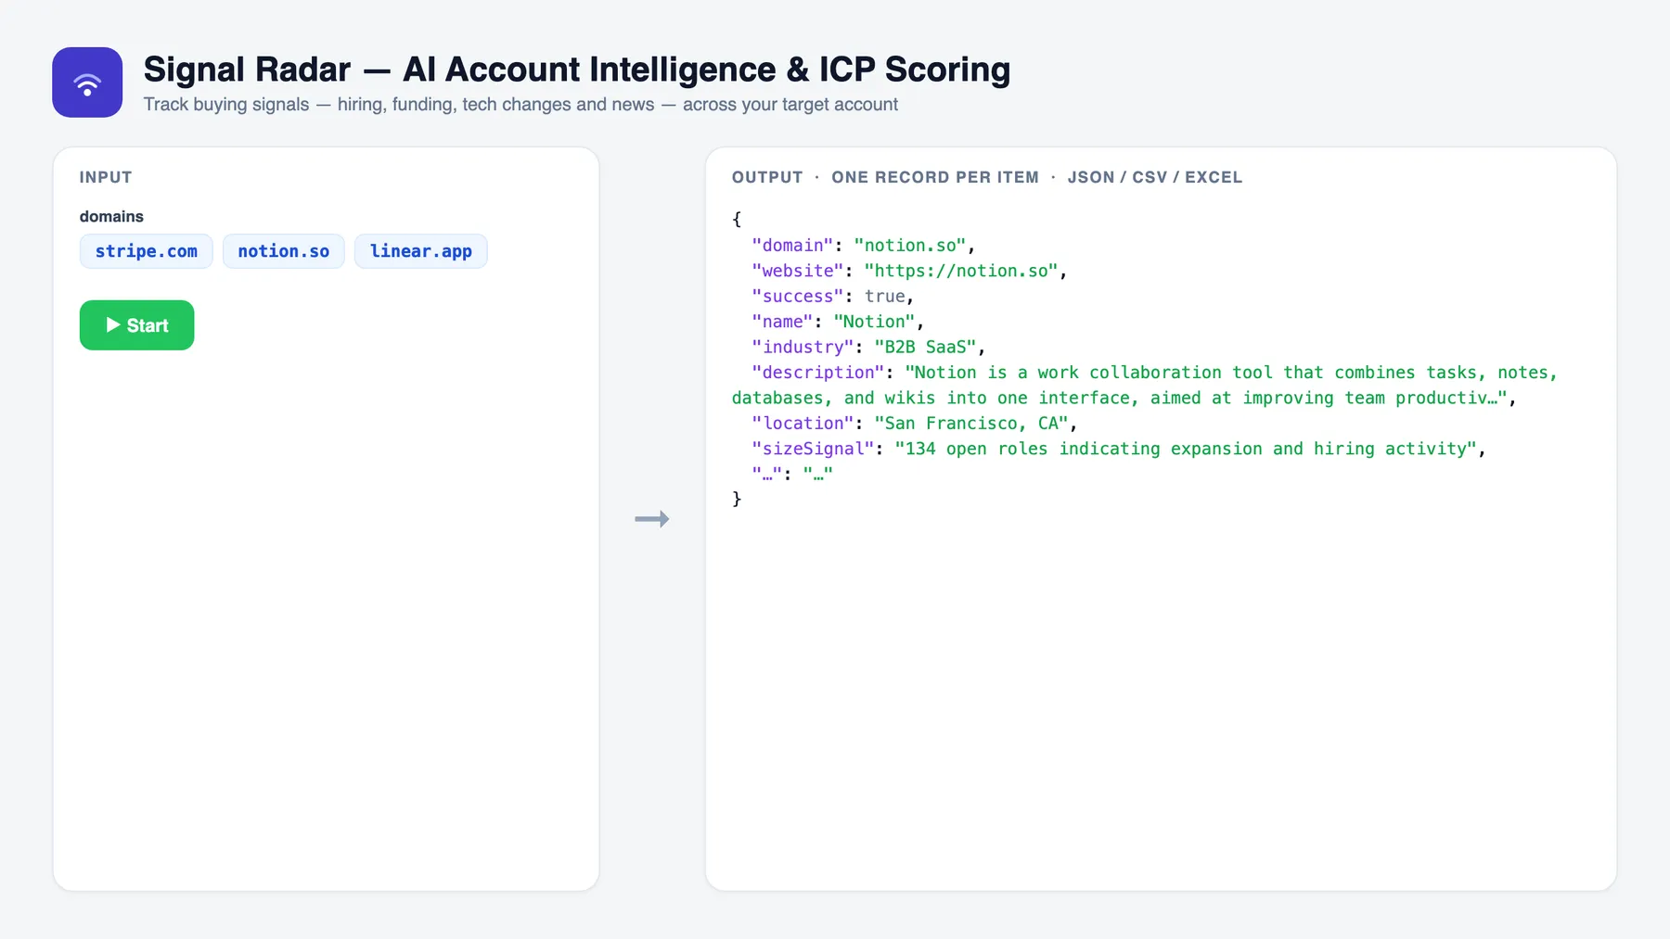Click the OUTPUT heading text
Screen dimensions: 1670x939
click(x=767, y=177)
